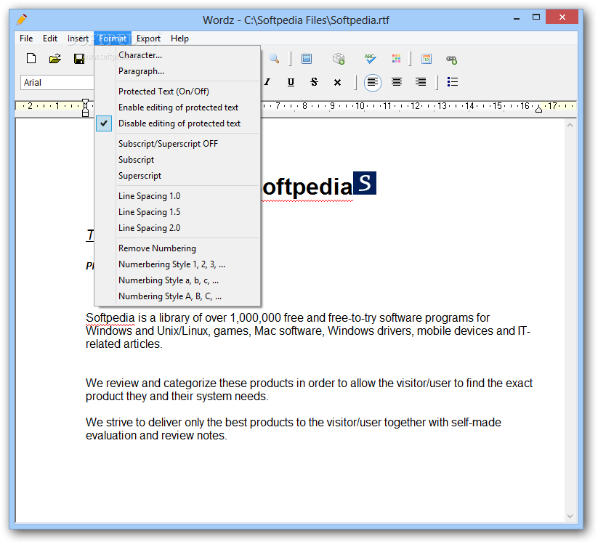Click the magnifying glass find icon
598x544 pixels.
[x=274, y=58]
